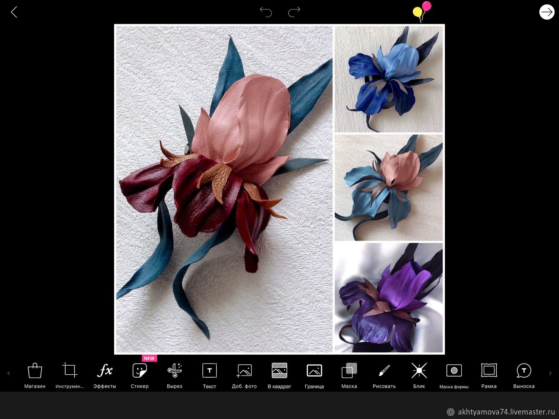Select the purple flower photo on satin
This screenshot has height=419, width=559.
click(389, 298)
